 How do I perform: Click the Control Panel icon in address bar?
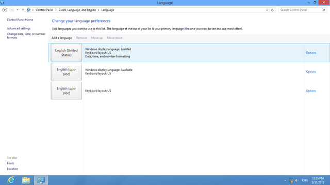[x=29, y=10]
